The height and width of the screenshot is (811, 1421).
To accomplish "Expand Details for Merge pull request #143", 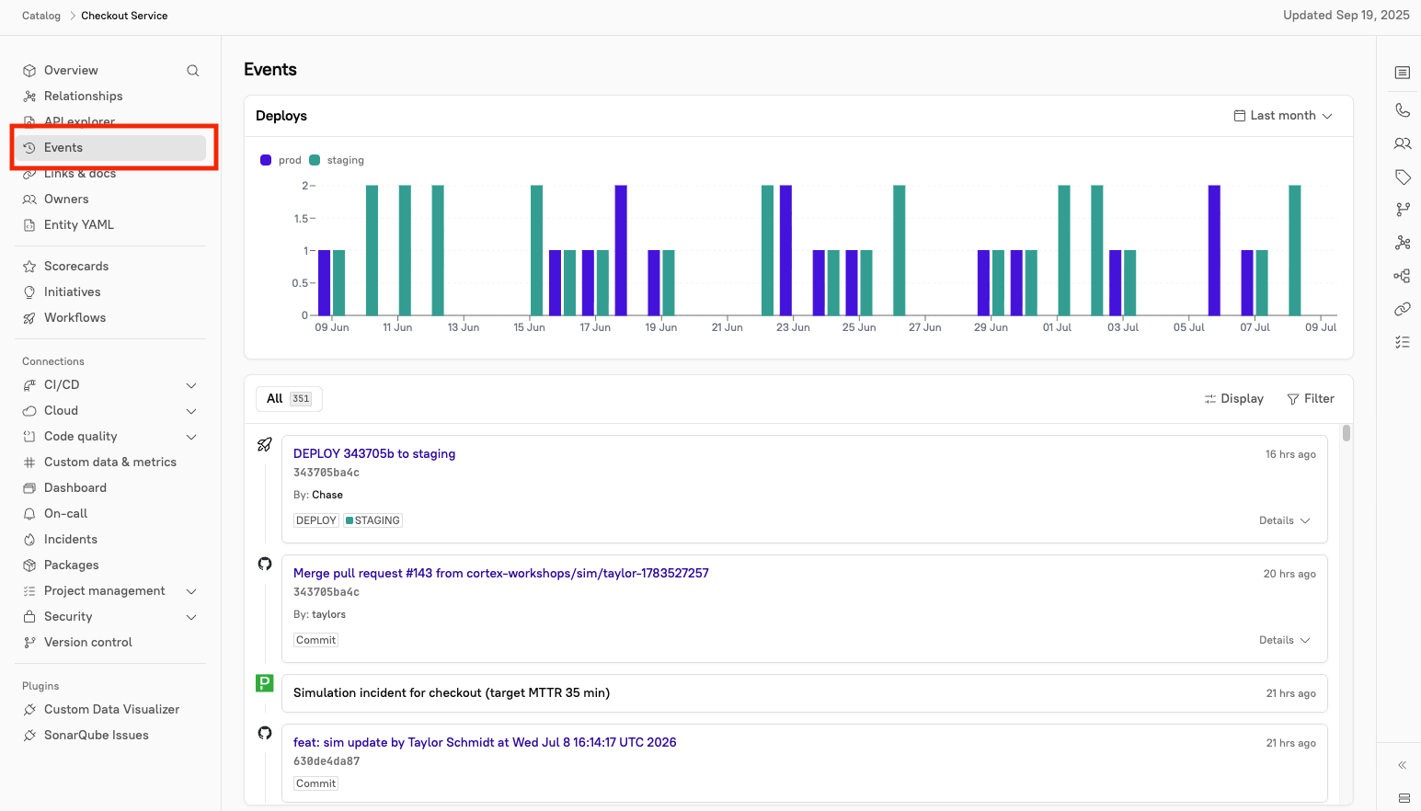I will (1285, 640).
